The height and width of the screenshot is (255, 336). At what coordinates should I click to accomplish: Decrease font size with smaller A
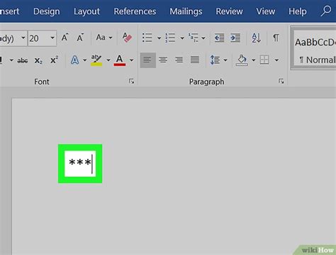click(x=80, y=38)
